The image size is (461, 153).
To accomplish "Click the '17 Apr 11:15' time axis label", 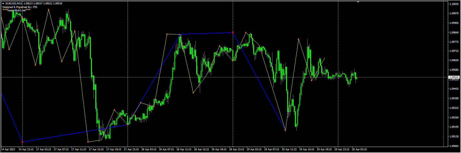I will (79, 150).
